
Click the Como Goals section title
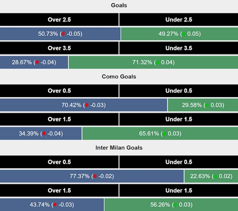[119, 77]
